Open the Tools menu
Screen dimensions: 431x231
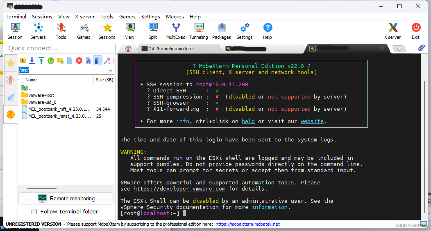[107, 17]
